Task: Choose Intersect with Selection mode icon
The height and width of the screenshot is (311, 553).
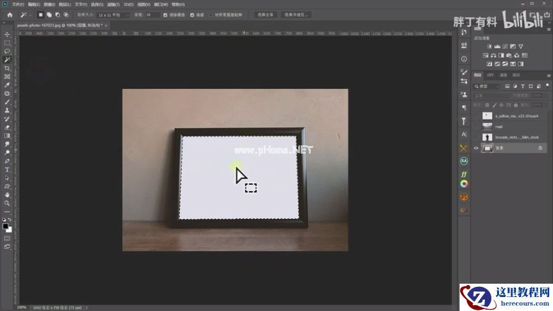Action: coord(66,15)
